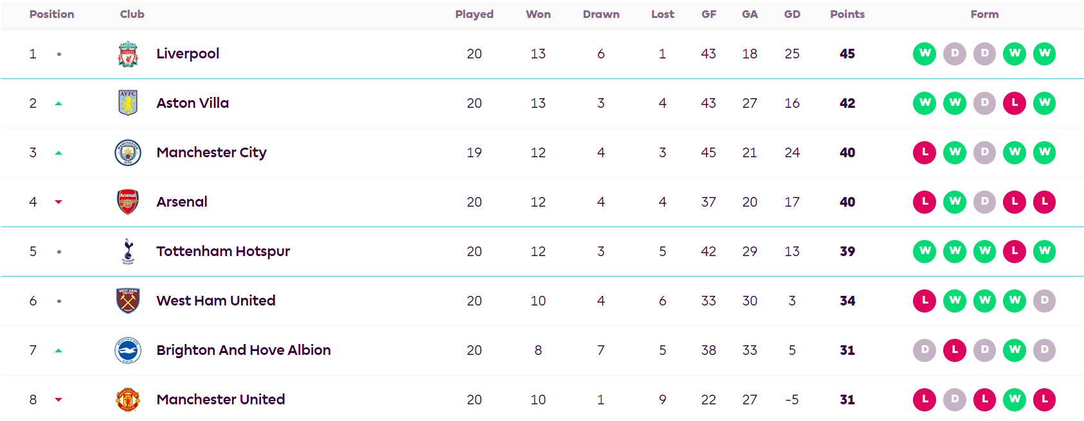Screen dimensions: 1084x421
Task: Open the Liverpool club link
Action: pos(188,54)
